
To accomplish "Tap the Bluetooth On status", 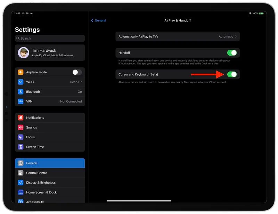I will pos(80,92).
